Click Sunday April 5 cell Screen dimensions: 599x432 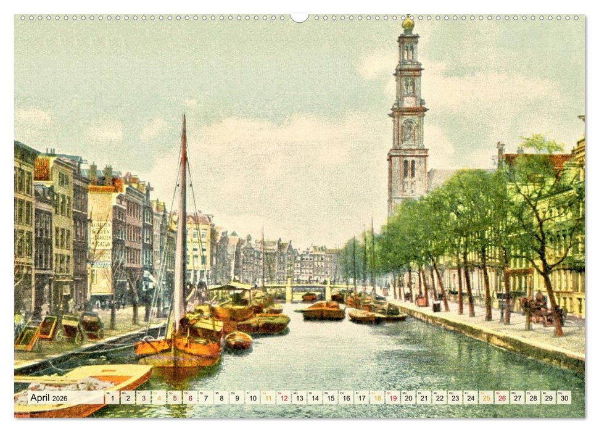(175, 398)
